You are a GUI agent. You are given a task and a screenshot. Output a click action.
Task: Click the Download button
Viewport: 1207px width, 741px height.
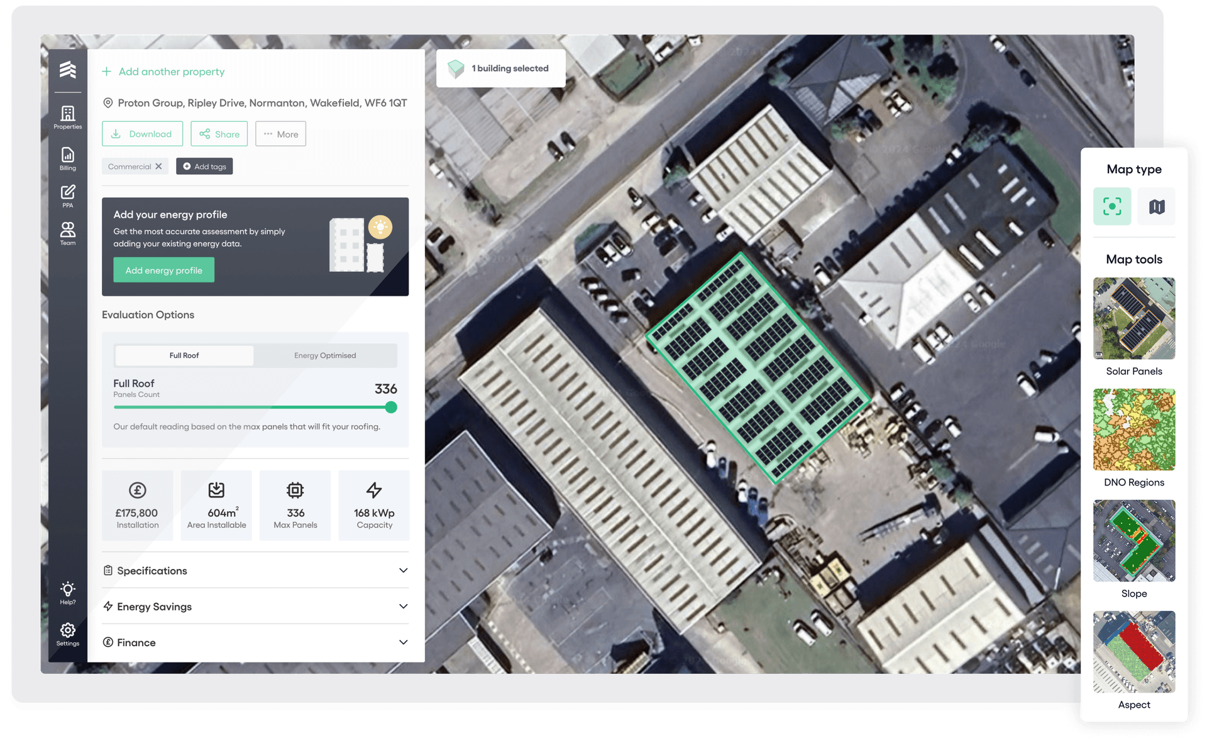coord(143,134)
